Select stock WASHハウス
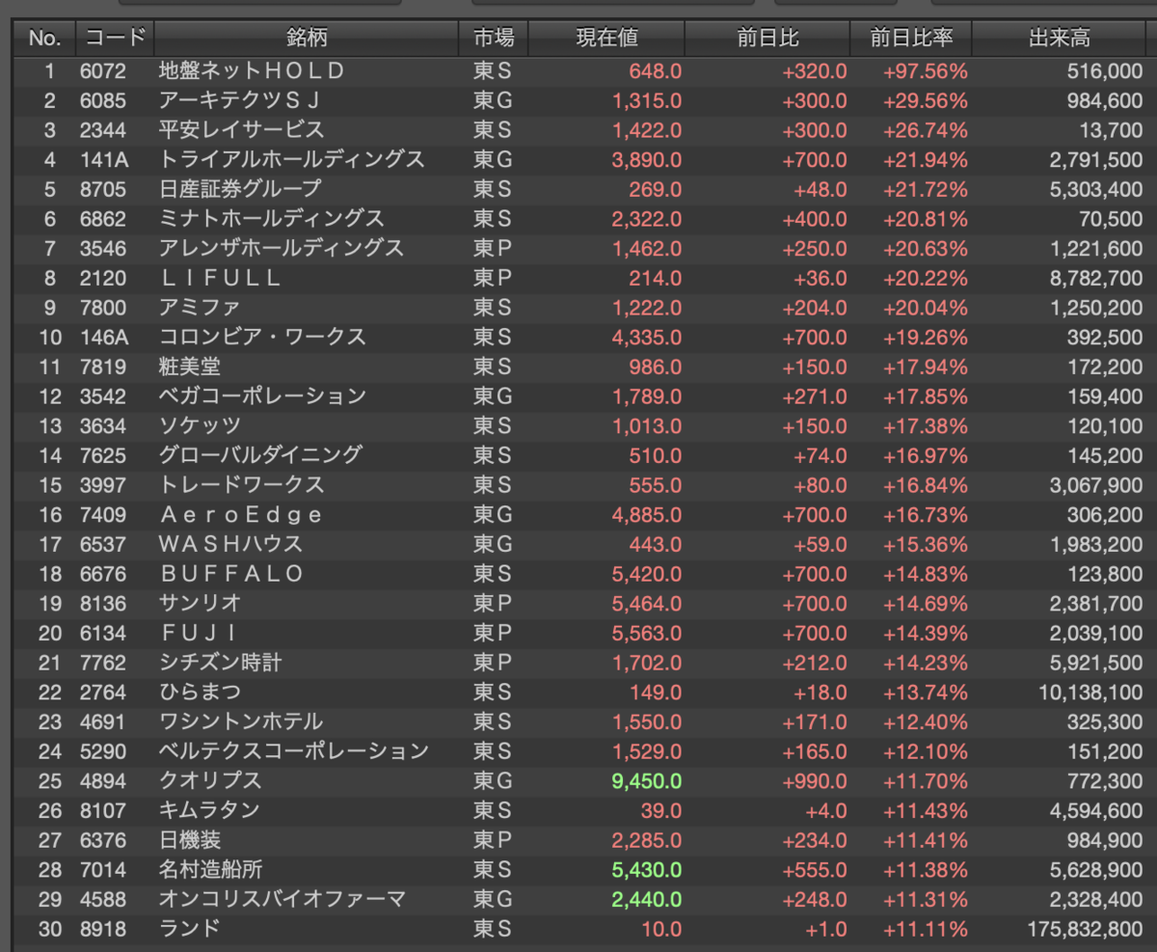This screenshot has width=1157, height=952. point(230,544)
